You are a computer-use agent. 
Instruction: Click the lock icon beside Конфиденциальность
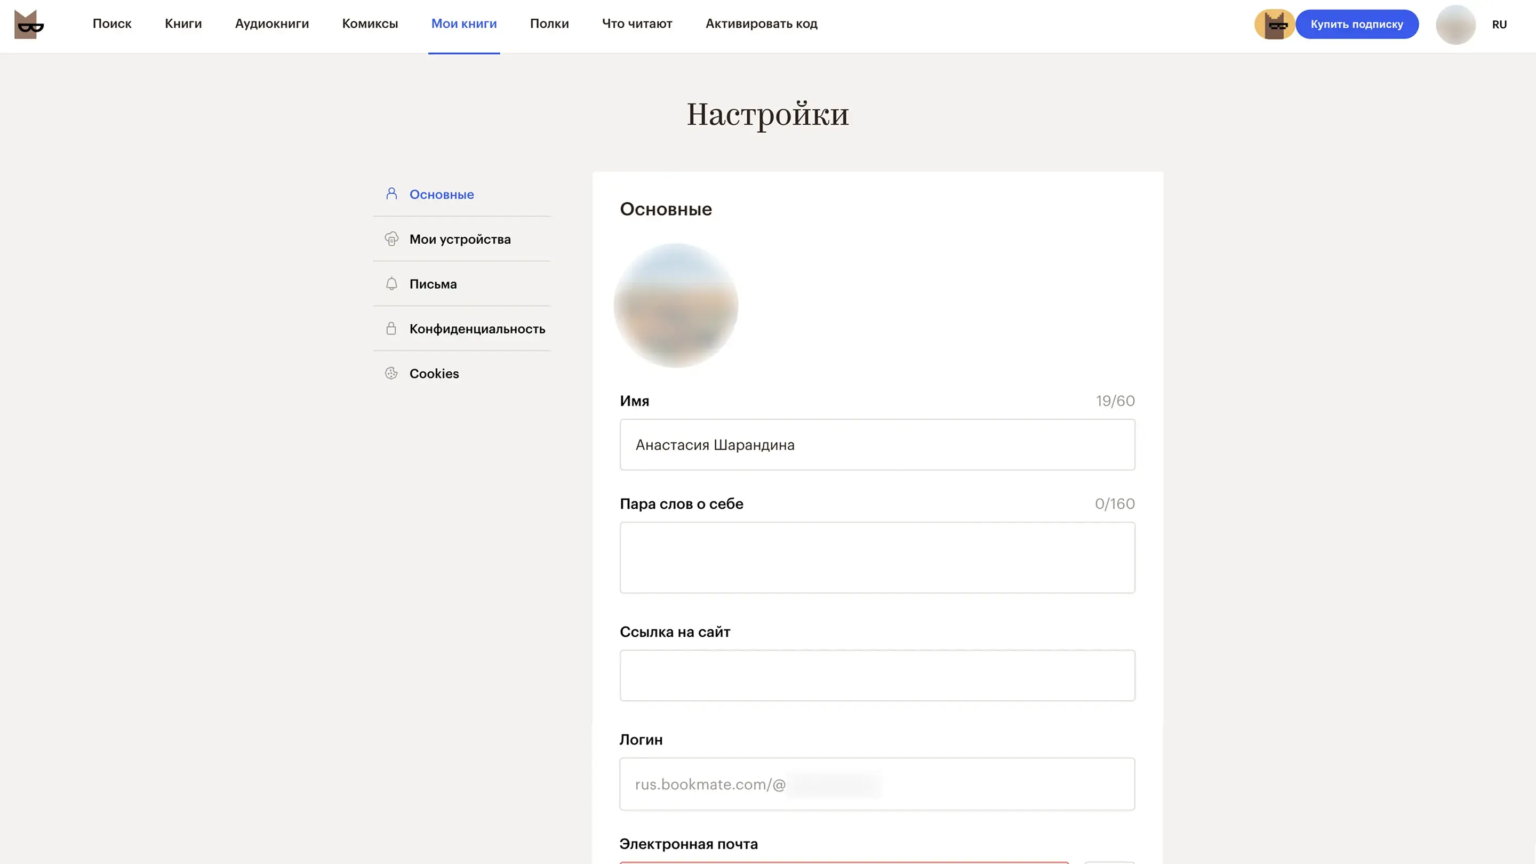(391, 329)
